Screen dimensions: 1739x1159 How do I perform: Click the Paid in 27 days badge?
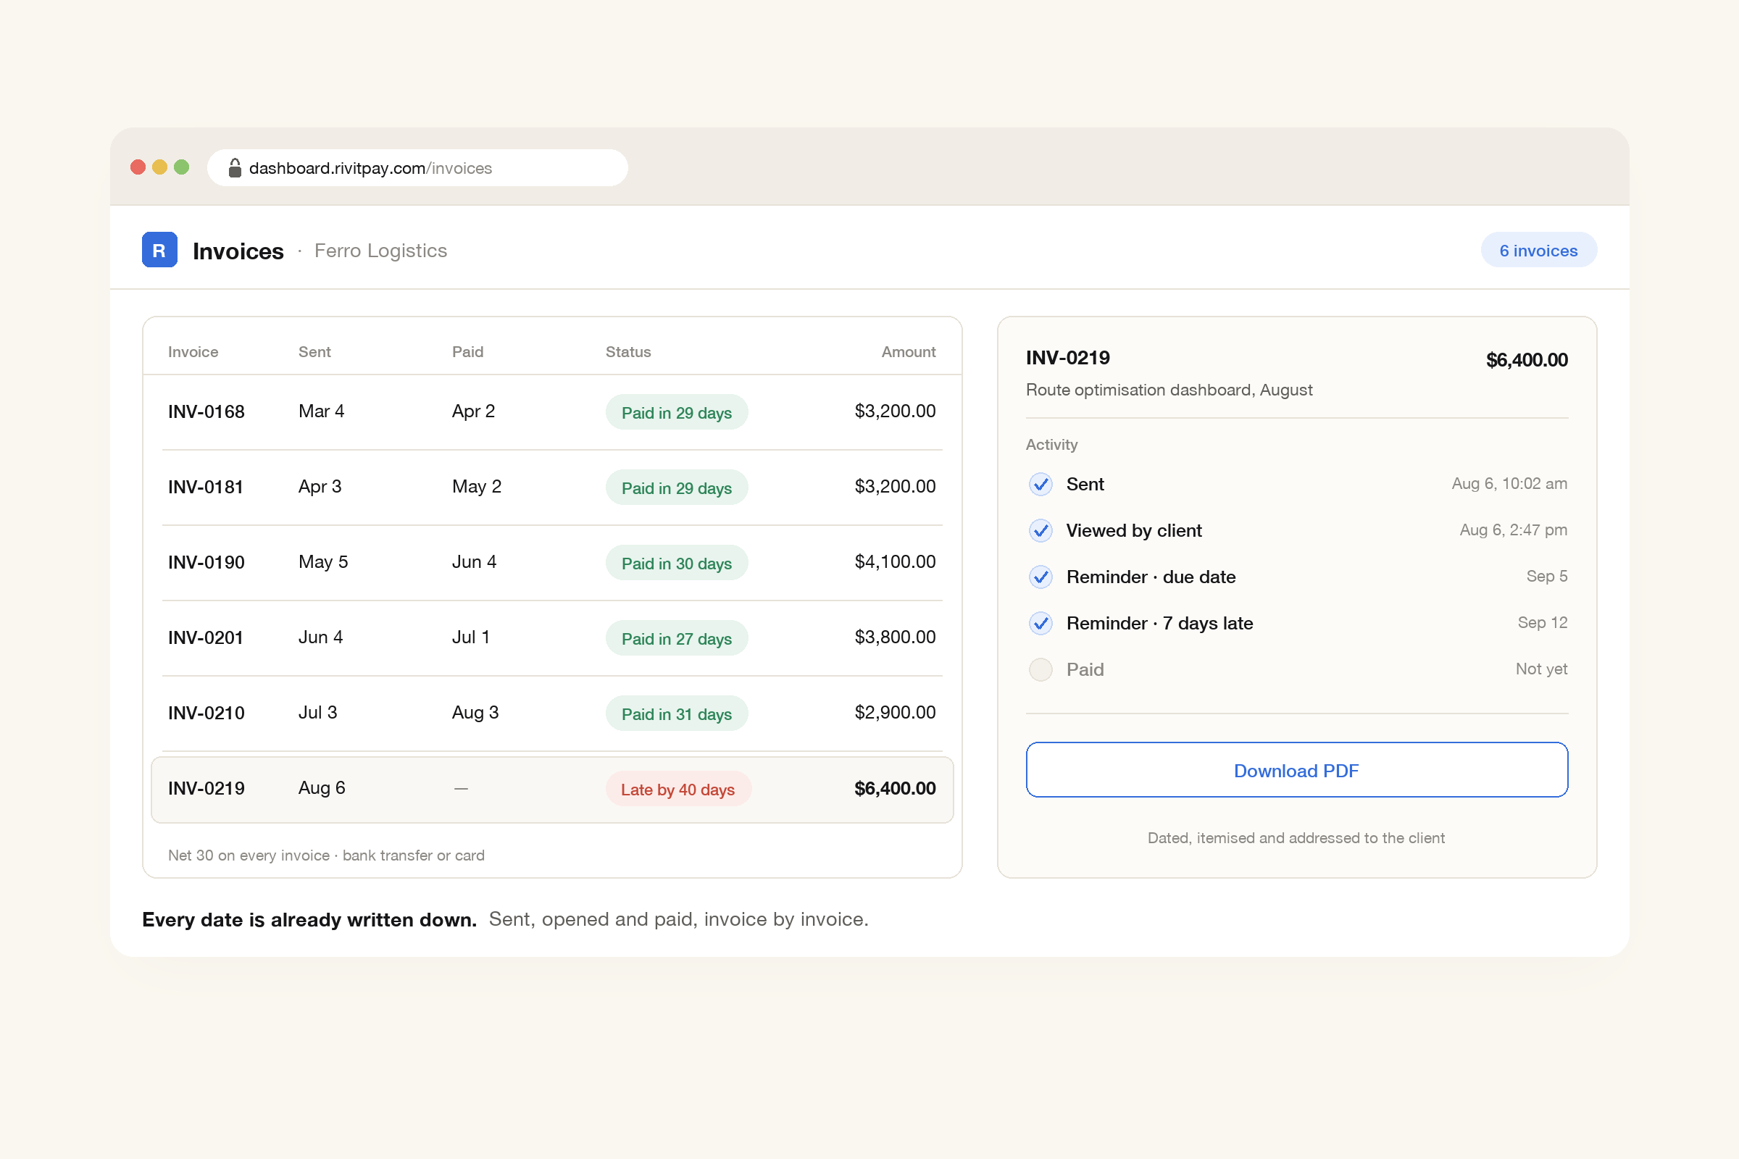point(677,639)
